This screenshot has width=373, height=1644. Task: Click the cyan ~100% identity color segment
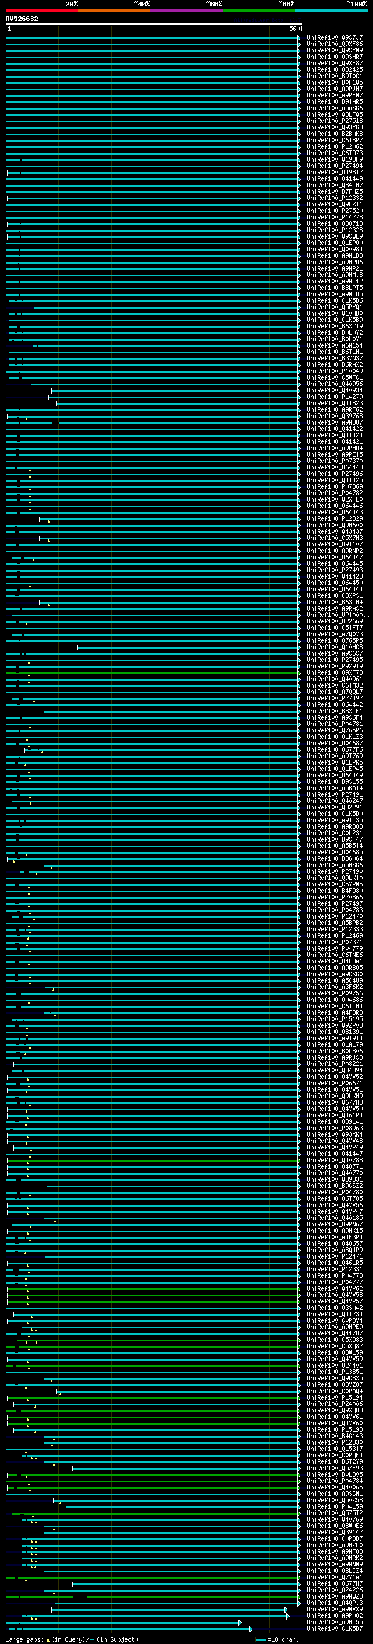[x=331, y=10]
